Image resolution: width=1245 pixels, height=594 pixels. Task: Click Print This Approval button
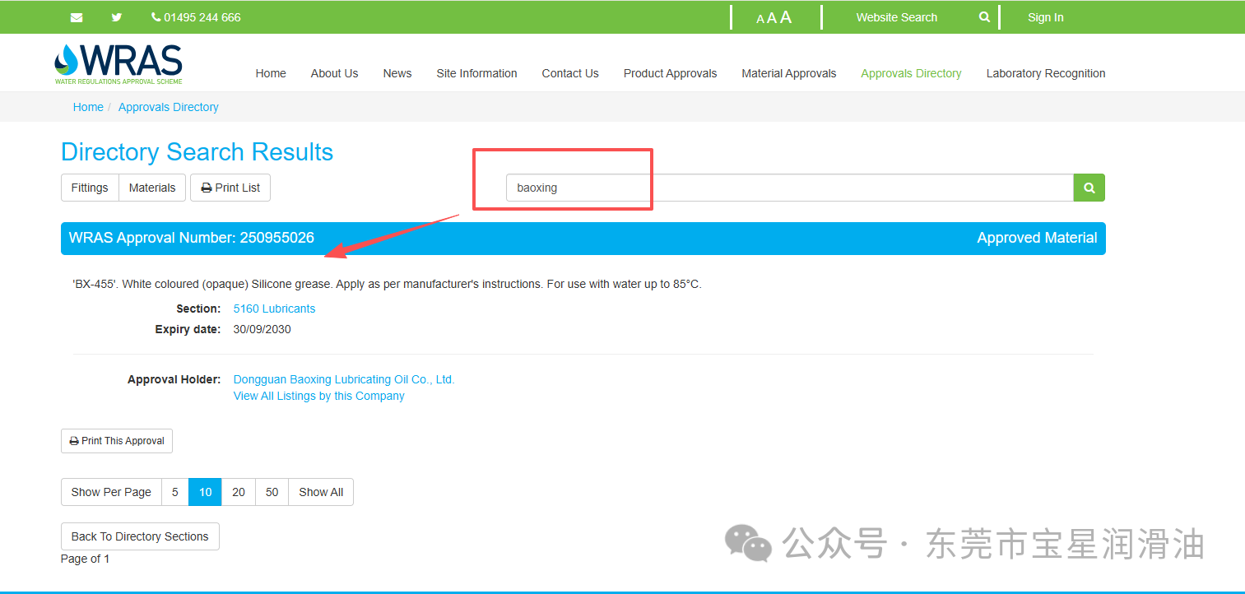pos(117,441)
